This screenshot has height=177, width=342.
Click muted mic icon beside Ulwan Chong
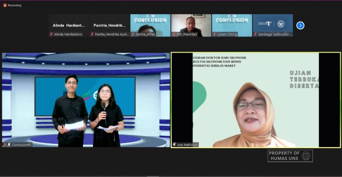coord(215,34)
